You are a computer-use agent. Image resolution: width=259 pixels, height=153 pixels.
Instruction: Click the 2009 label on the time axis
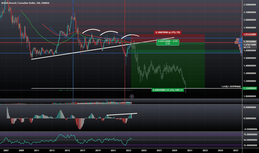[x=21, y=150]
